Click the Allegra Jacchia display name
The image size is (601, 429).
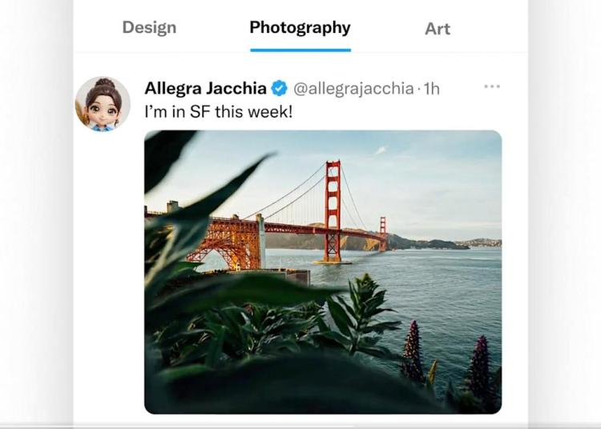coord(205,88)
